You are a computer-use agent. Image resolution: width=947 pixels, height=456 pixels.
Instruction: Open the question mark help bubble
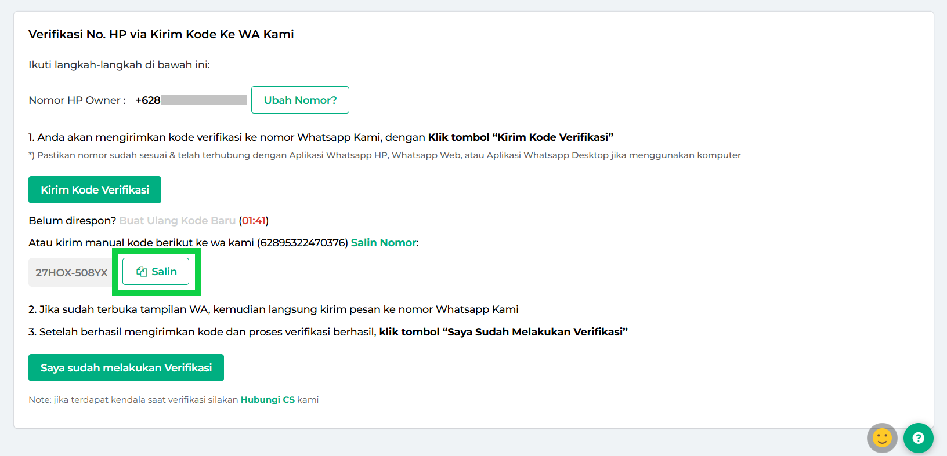pos(918,437)
